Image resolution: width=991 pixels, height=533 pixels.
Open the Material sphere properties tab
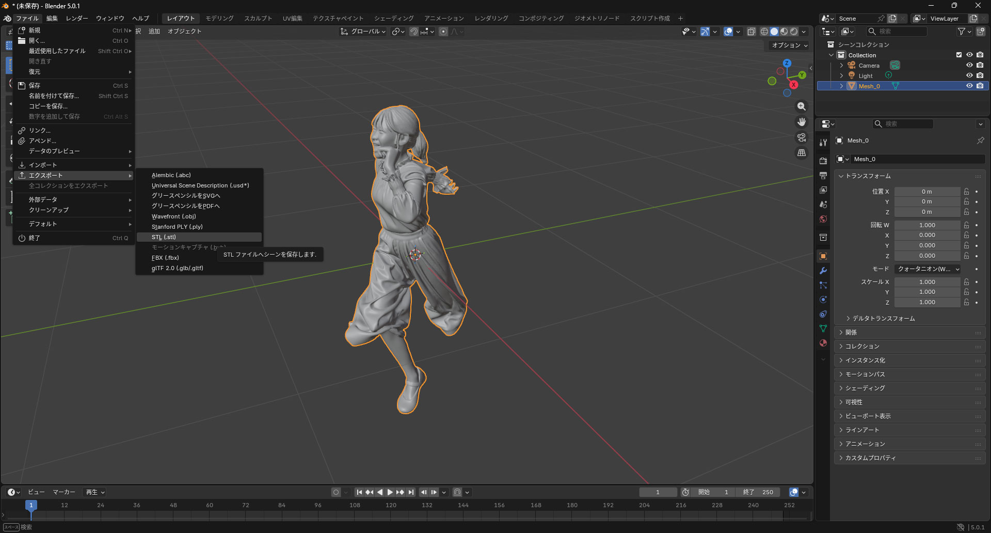click(823, 343)
